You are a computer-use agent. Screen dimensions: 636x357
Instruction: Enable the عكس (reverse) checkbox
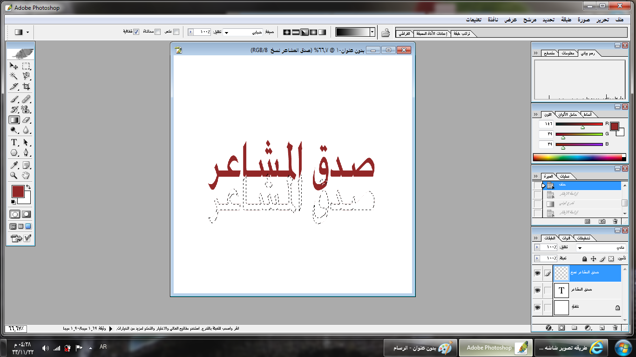(x=176, y=32)
